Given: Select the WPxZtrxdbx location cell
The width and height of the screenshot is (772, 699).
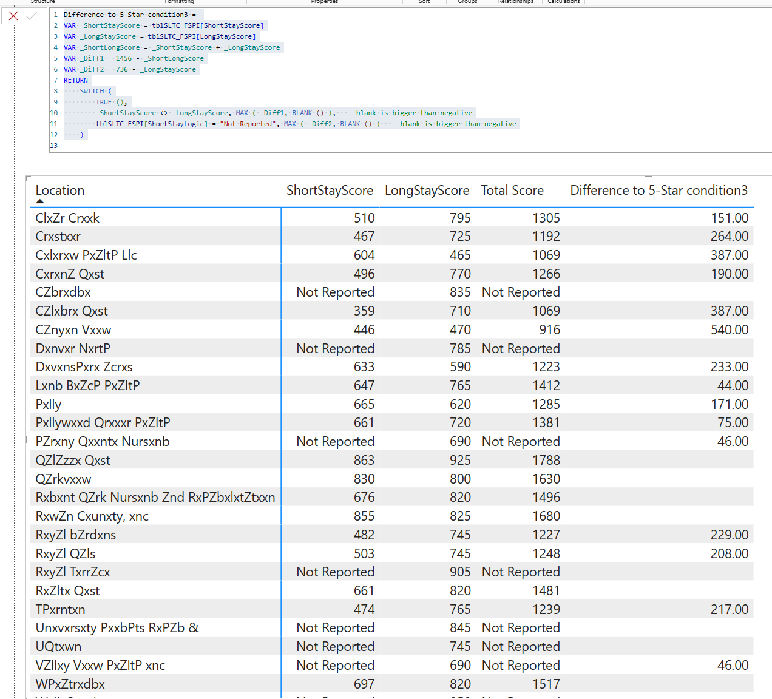Looking at the screenshot, I should (x=70, y=684).
